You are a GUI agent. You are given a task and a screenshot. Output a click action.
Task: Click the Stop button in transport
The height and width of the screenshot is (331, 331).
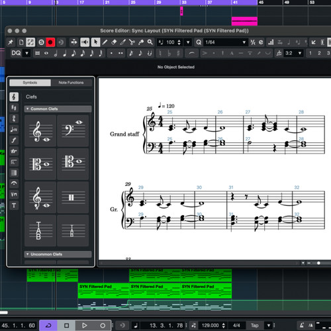pyautogui.click(x=66, y=326)
